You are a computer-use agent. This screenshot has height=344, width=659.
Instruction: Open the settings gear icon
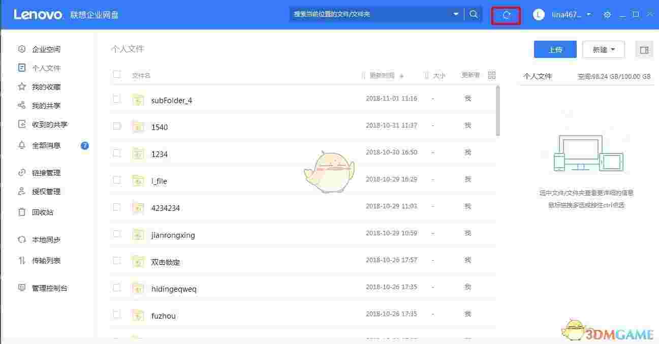coord(607,15)
